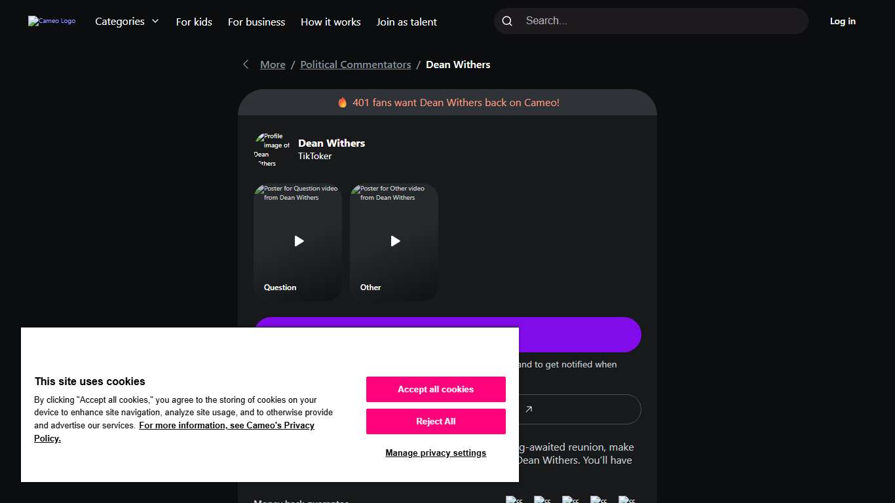Play the Other video
The height and width of the screenshot is (503, 895).
coord(394,241)
